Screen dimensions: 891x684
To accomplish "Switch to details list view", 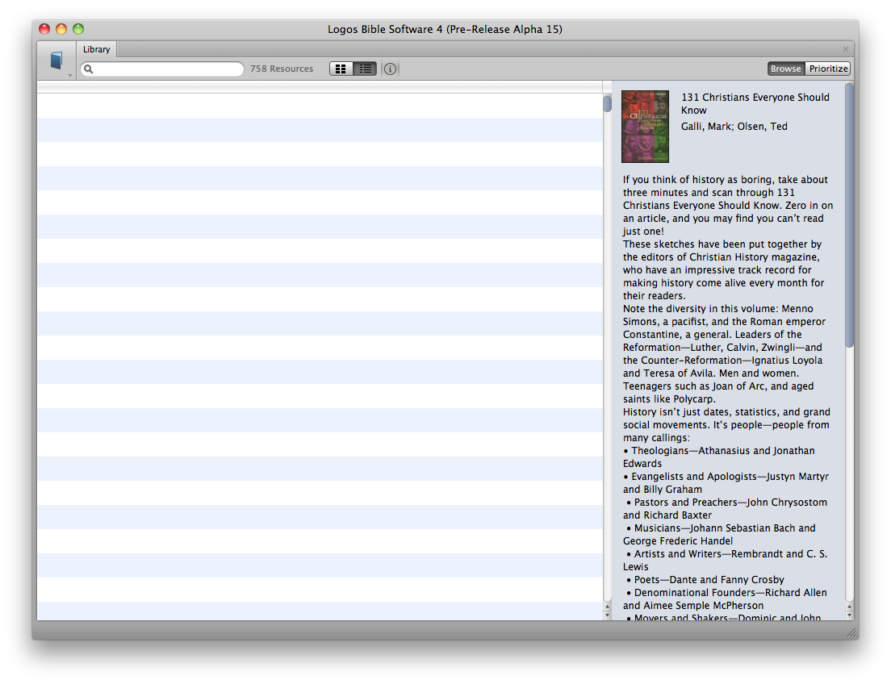I will click(365, 69).
